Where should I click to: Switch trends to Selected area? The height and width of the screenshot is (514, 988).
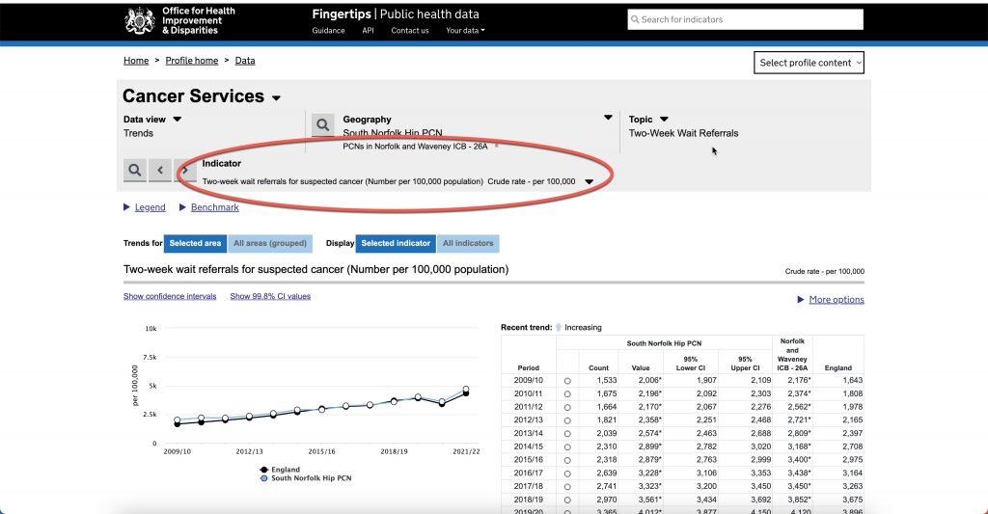click(x=195, y=243)
